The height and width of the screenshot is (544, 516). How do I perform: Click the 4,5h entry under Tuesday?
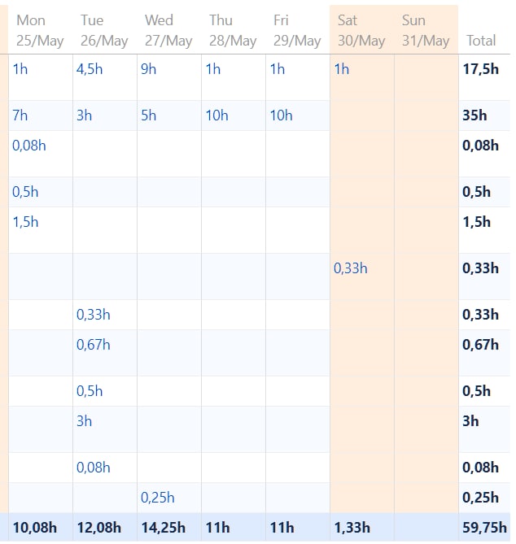click(90, 69)
